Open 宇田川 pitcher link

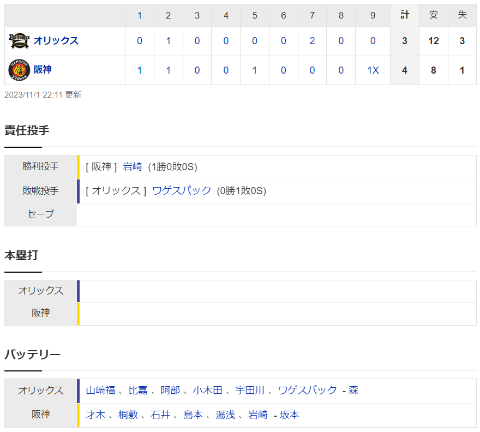click(x=250, y=391)
